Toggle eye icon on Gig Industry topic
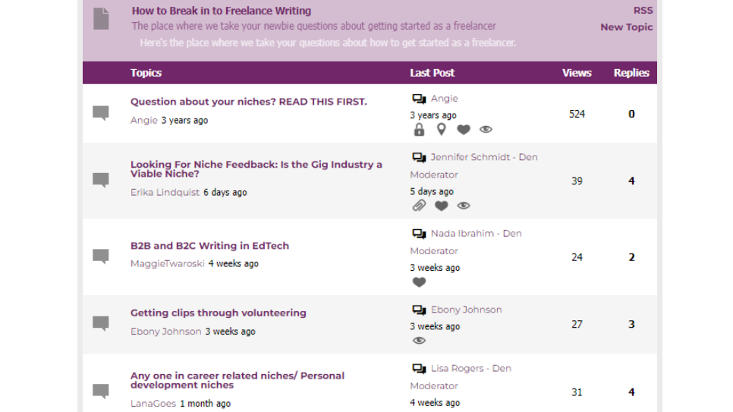 coord(463,206)
